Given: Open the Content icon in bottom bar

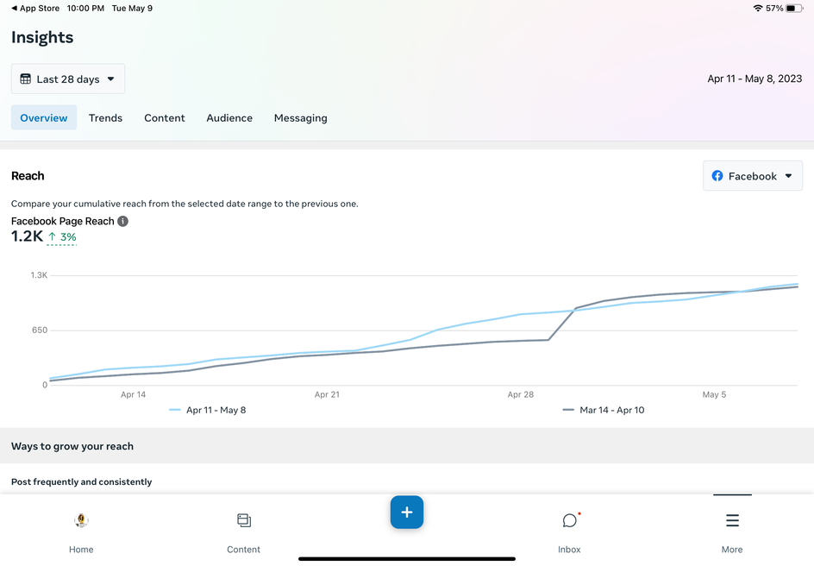Looking at the screenshot, I should 244,520.
